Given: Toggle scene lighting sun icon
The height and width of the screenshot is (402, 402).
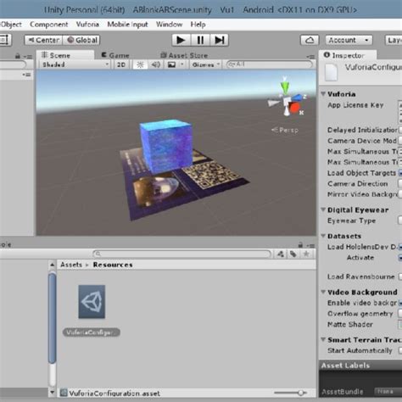Looking at the screenshot, I should (x=140, y=64).
